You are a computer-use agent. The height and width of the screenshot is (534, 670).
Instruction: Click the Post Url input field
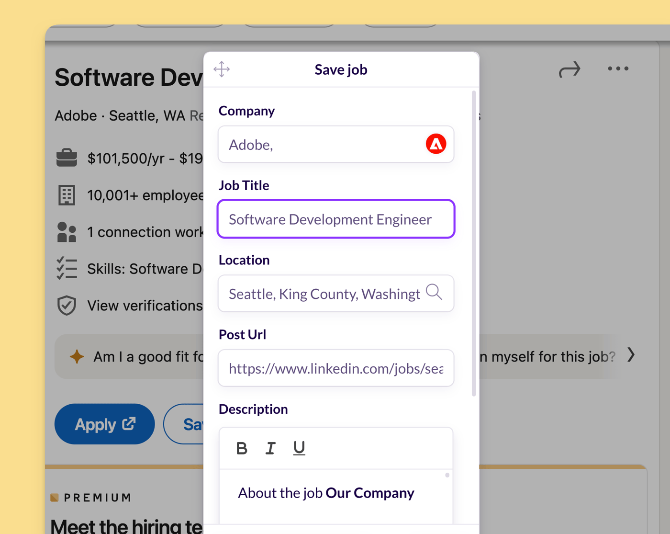click(336, 368)
